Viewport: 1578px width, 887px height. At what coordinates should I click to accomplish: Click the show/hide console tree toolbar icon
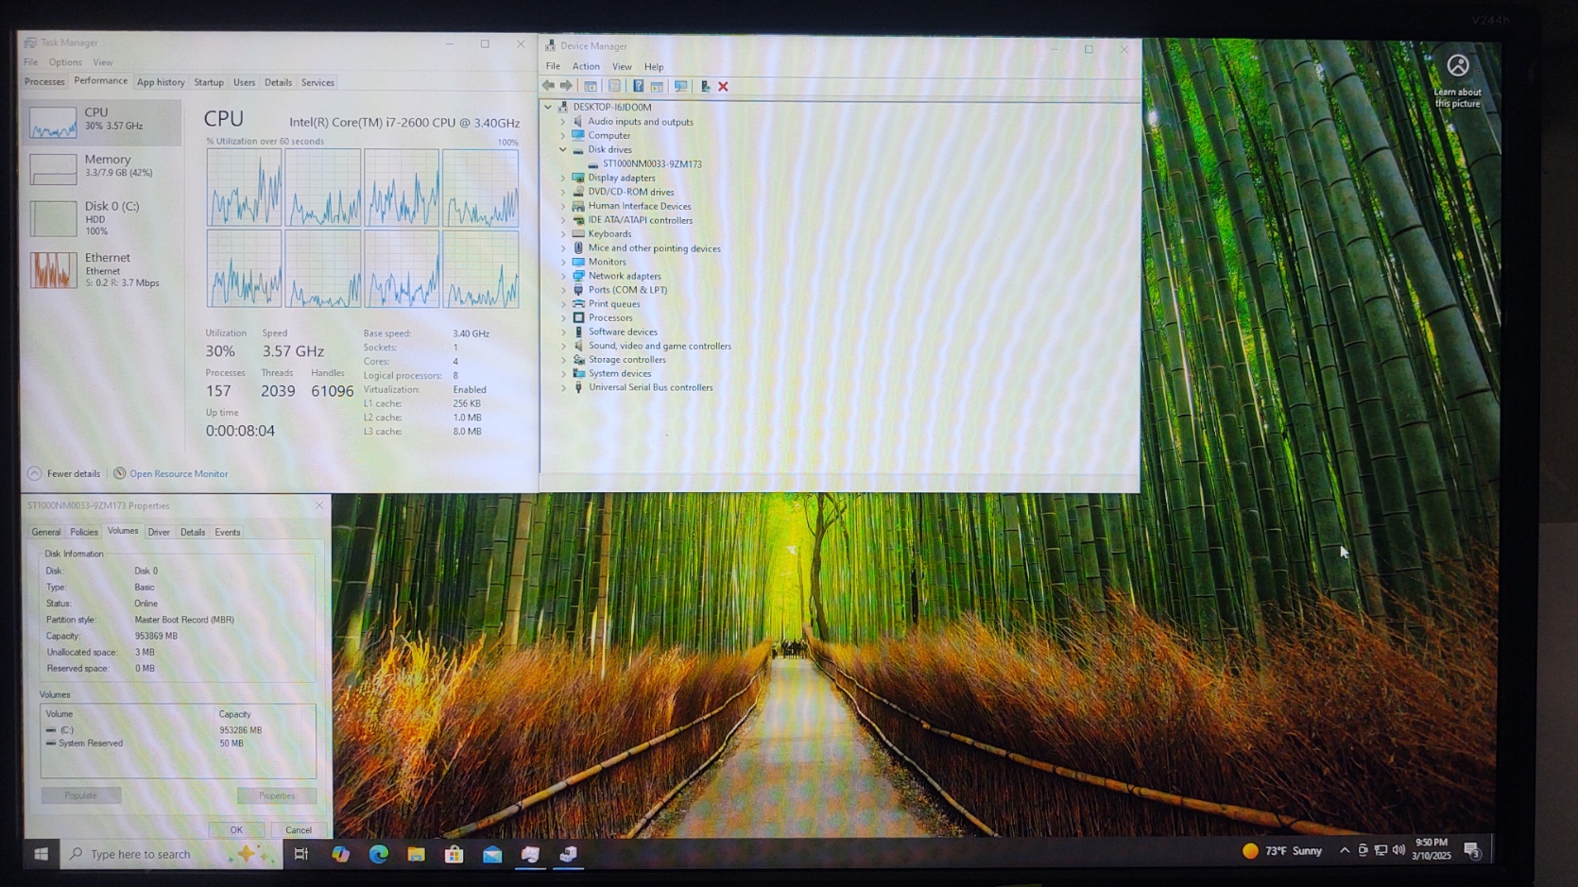pyautogui.click(x=590, y=86)
